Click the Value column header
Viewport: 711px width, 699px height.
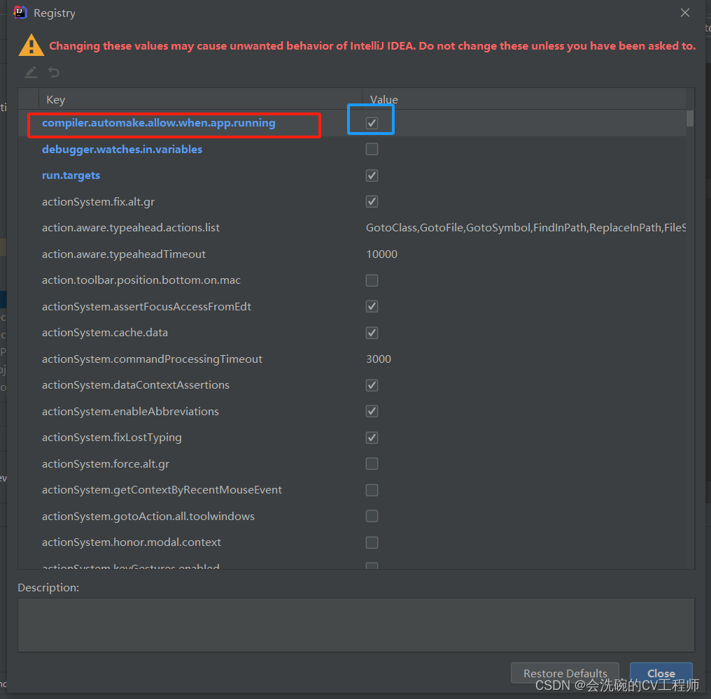pos(384,100)
